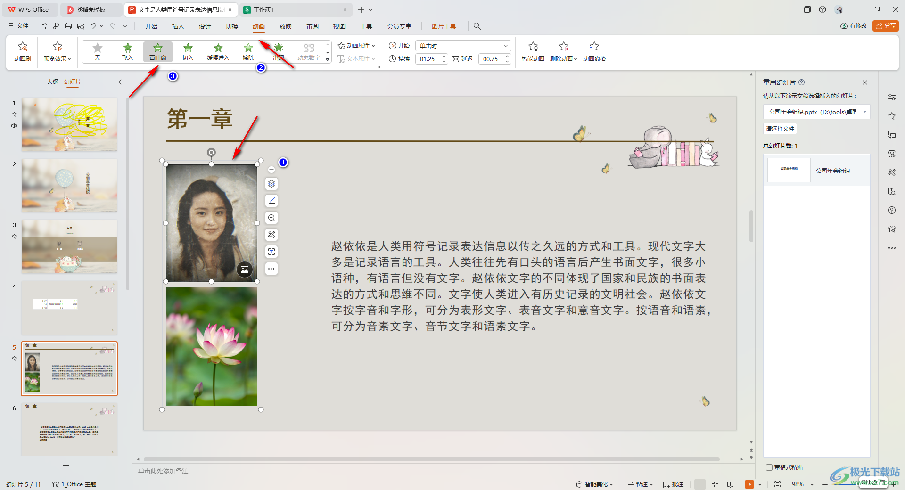
Task: Open more options floating ellipsis icon
Action: click(271, 269)
